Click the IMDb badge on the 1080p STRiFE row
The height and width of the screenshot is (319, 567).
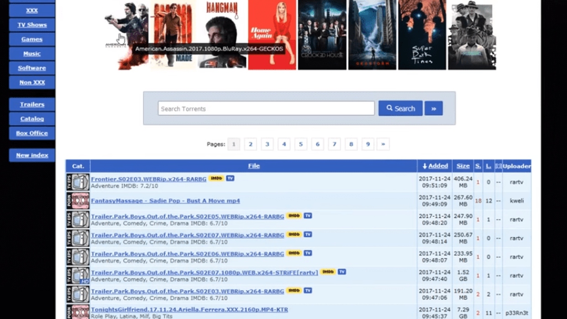point(327,272)
